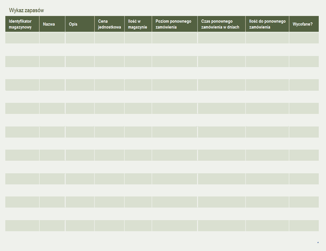Click first empty cell under 'Wycofane?'
Screen dimensions: 326x251
304,38
